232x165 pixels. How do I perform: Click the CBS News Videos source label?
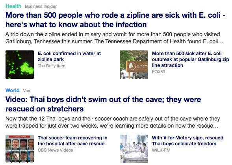pyautogui.click(x=55, y=150)
